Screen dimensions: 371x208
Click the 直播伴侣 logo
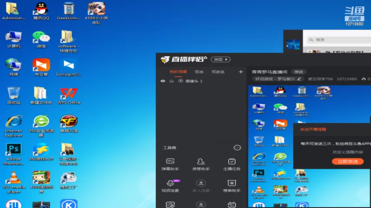tap(184, 59)
